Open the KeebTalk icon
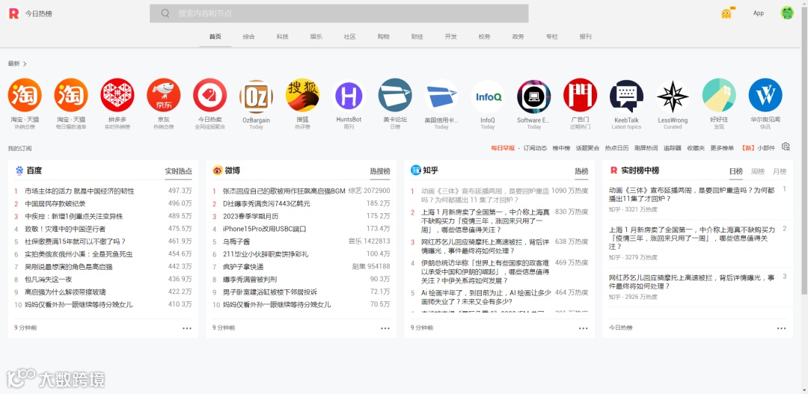This screenshot has height=394, width=808. [x=627, y=96]
